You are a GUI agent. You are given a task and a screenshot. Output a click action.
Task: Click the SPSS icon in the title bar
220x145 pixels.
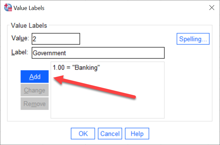tap(8, 8)
